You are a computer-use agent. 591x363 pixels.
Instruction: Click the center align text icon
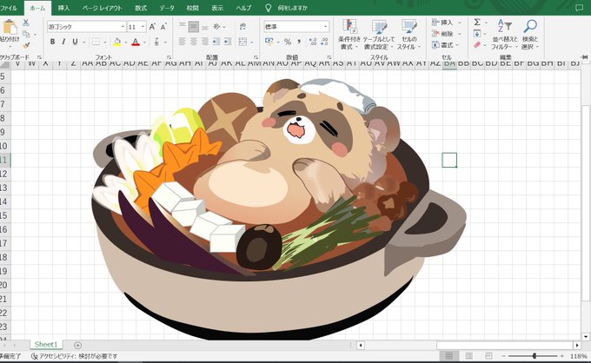click(194, 42)
